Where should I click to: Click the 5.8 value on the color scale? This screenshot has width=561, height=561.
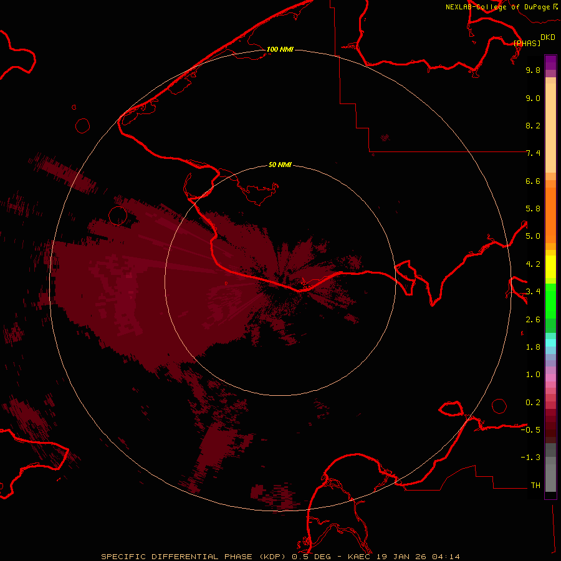(x=533, y=209)
